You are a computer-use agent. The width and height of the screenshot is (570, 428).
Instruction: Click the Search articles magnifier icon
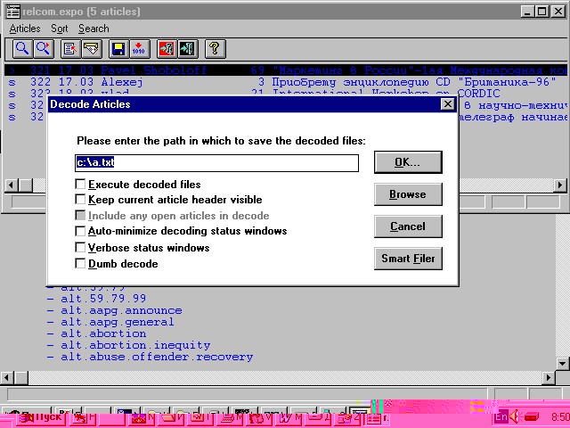[x=22, y=49]
